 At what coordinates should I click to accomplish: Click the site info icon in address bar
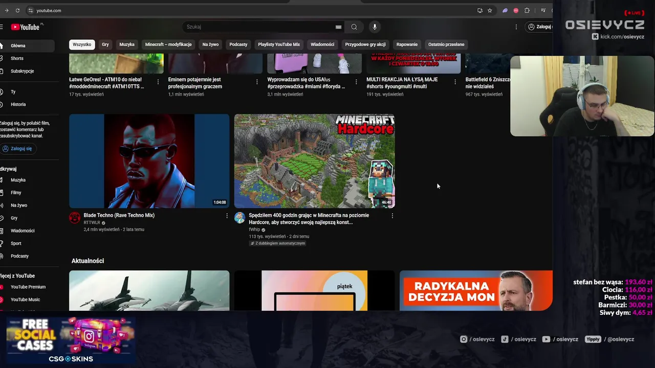31,10
